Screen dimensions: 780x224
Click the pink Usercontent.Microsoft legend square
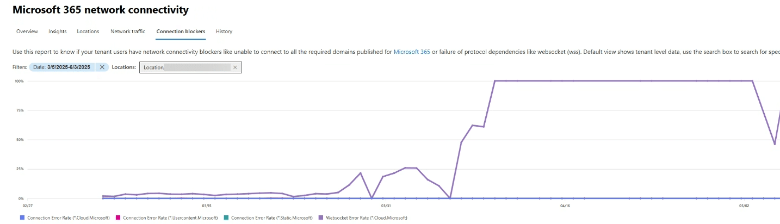tap(118, 218)
